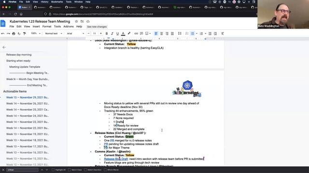Screen dimensions: 309x173
Task: Open the Add-ons menu
Action: pyautogui.click(x=69, y=26)
